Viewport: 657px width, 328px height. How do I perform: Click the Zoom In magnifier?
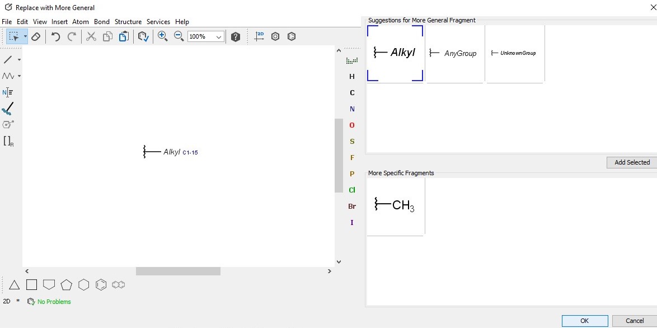tap(162, 36)
